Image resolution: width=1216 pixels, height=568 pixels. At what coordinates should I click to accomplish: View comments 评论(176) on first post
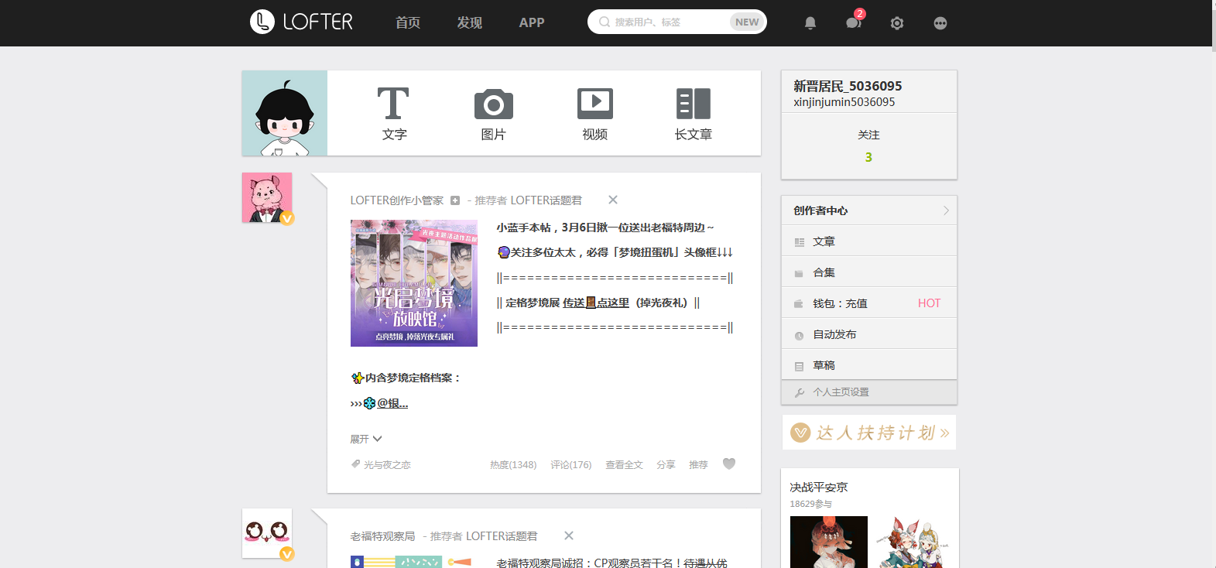(x=570, y=465)
